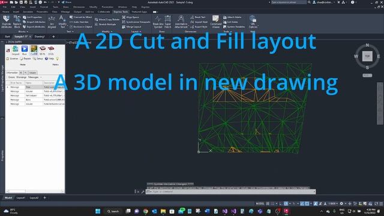Click the Cut/Fill icon in Zeon Earth panel
This screenshot has width=384, height=216.
(34, 50)
